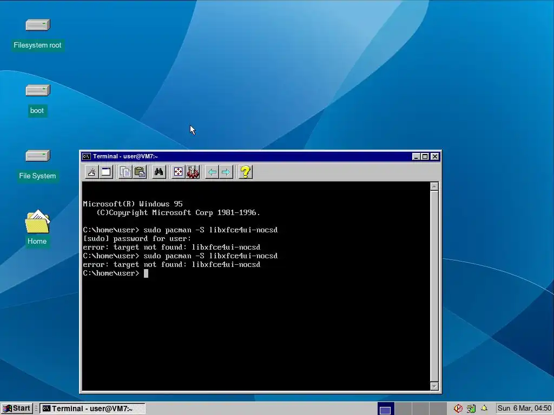Minimize the Terminal window
Screen dimensions: 554x415
(416, 157)
